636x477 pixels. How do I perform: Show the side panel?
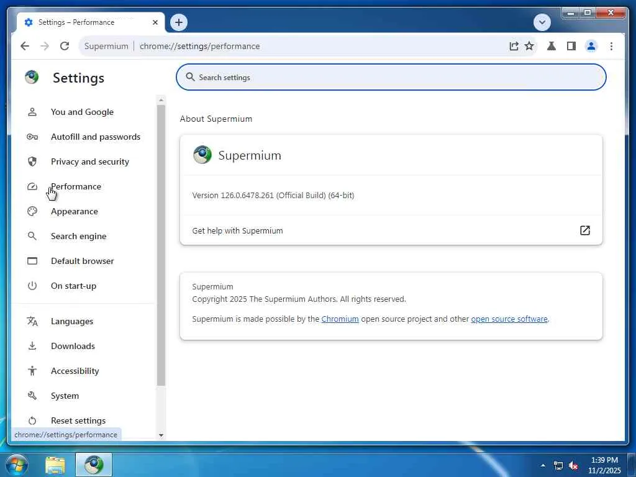(571, 46)
